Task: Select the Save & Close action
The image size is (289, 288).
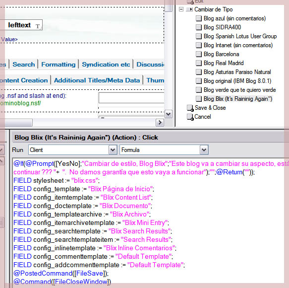Action: point(210,108)
